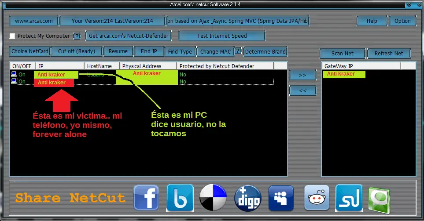Click the Scan Net button
This screenshot has width=424, height=221.
pyautogui.click(x=343, y=54)
